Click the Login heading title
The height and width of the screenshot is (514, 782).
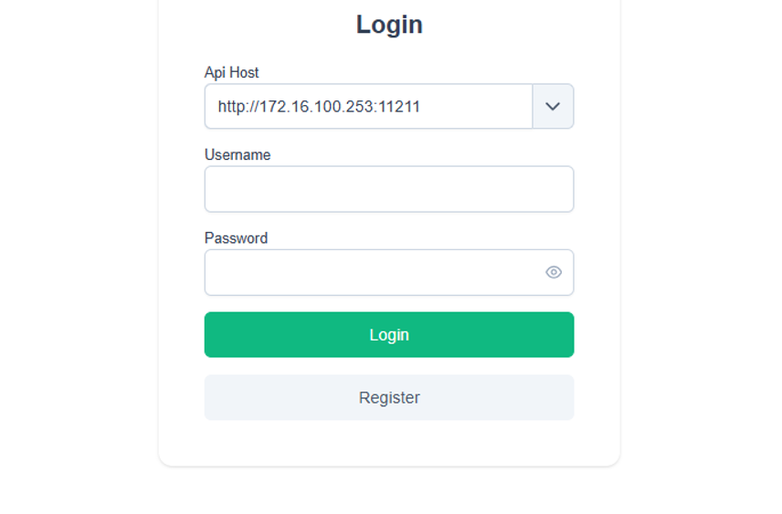point(389,25)
